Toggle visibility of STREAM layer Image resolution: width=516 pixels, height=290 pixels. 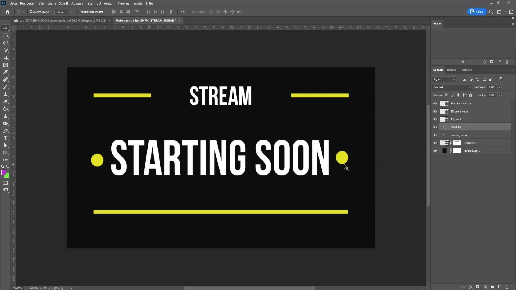(436, 127)
